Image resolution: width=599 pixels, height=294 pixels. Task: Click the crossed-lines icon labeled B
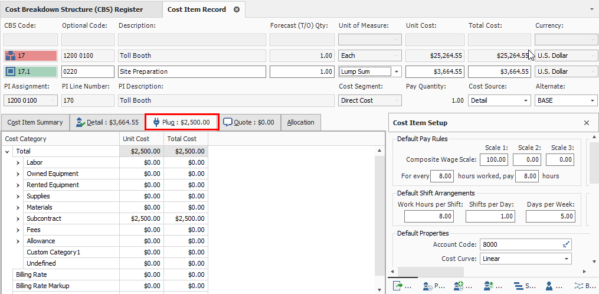point(577,286)
